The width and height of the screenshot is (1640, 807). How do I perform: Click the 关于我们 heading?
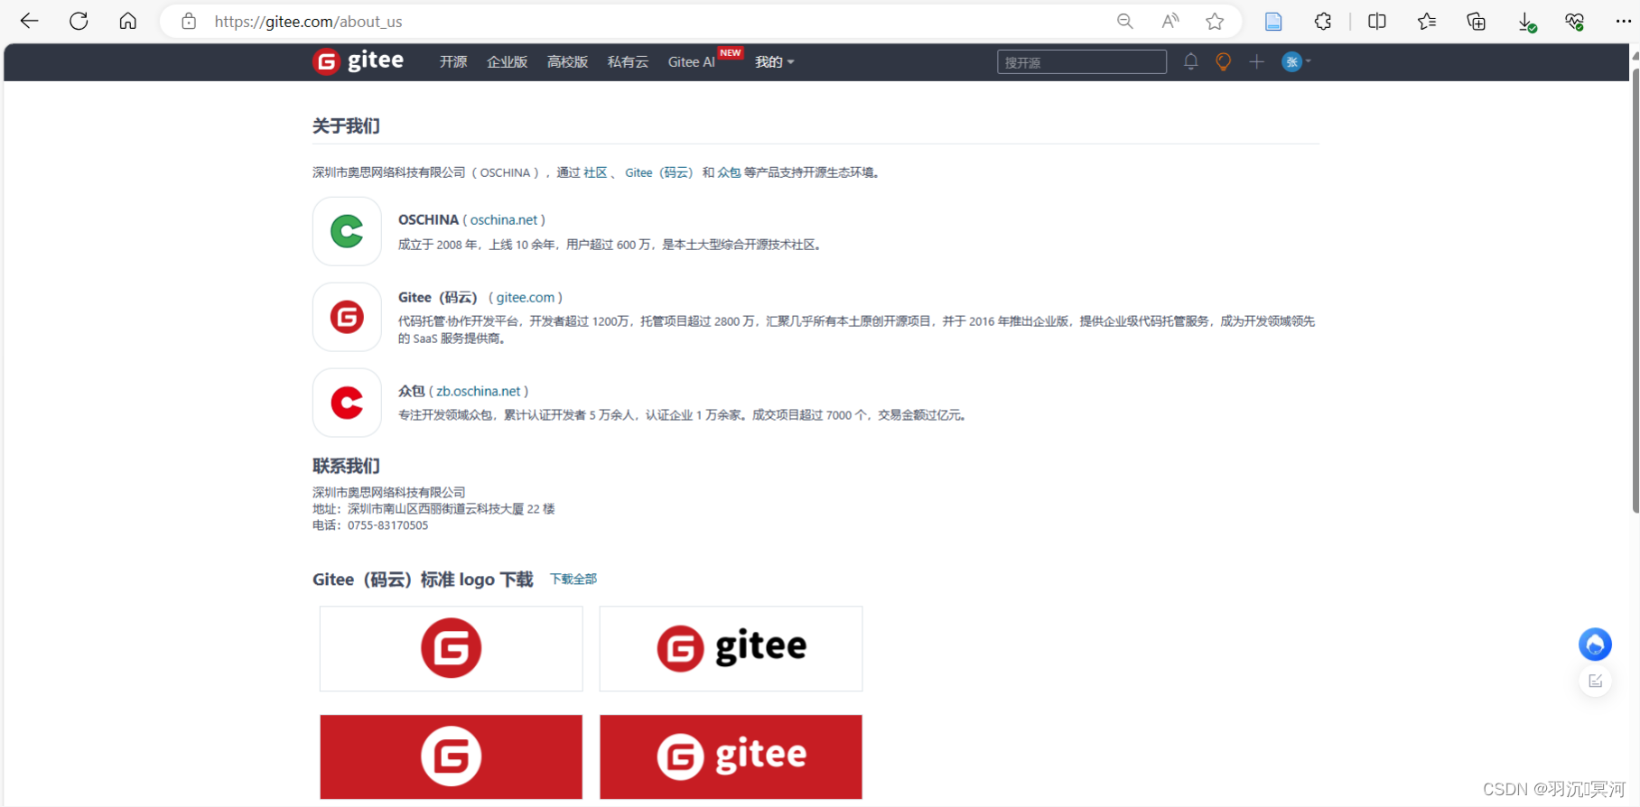point(346,125)
